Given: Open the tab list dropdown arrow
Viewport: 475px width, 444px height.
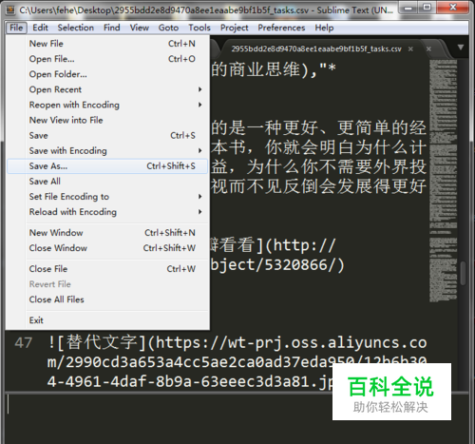Looking at the screenshot, I should [461, 48].
